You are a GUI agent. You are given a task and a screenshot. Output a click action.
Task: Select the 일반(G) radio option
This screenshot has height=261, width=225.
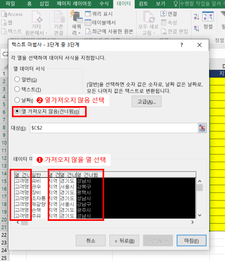tap(17, 79)
